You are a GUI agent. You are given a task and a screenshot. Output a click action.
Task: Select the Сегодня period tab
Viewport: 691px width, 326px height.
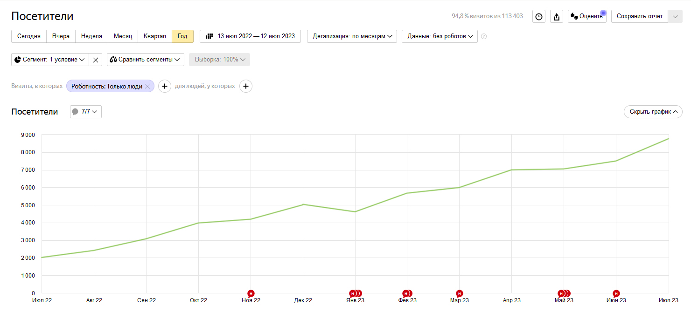[29, 36]
